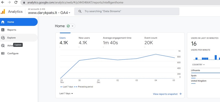220x102 pixels.
Task: Select Configure in the left navigation
Action: pos(19,53)
